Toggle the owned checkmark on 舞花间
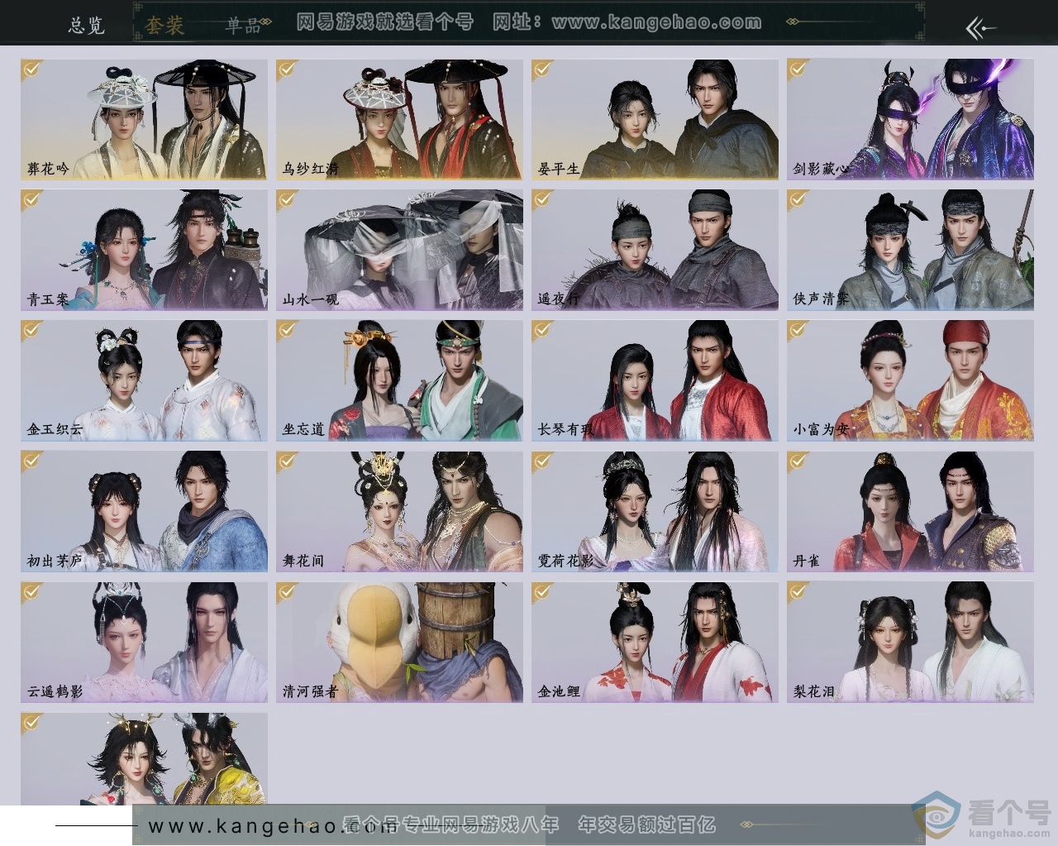 pos(287,461)
